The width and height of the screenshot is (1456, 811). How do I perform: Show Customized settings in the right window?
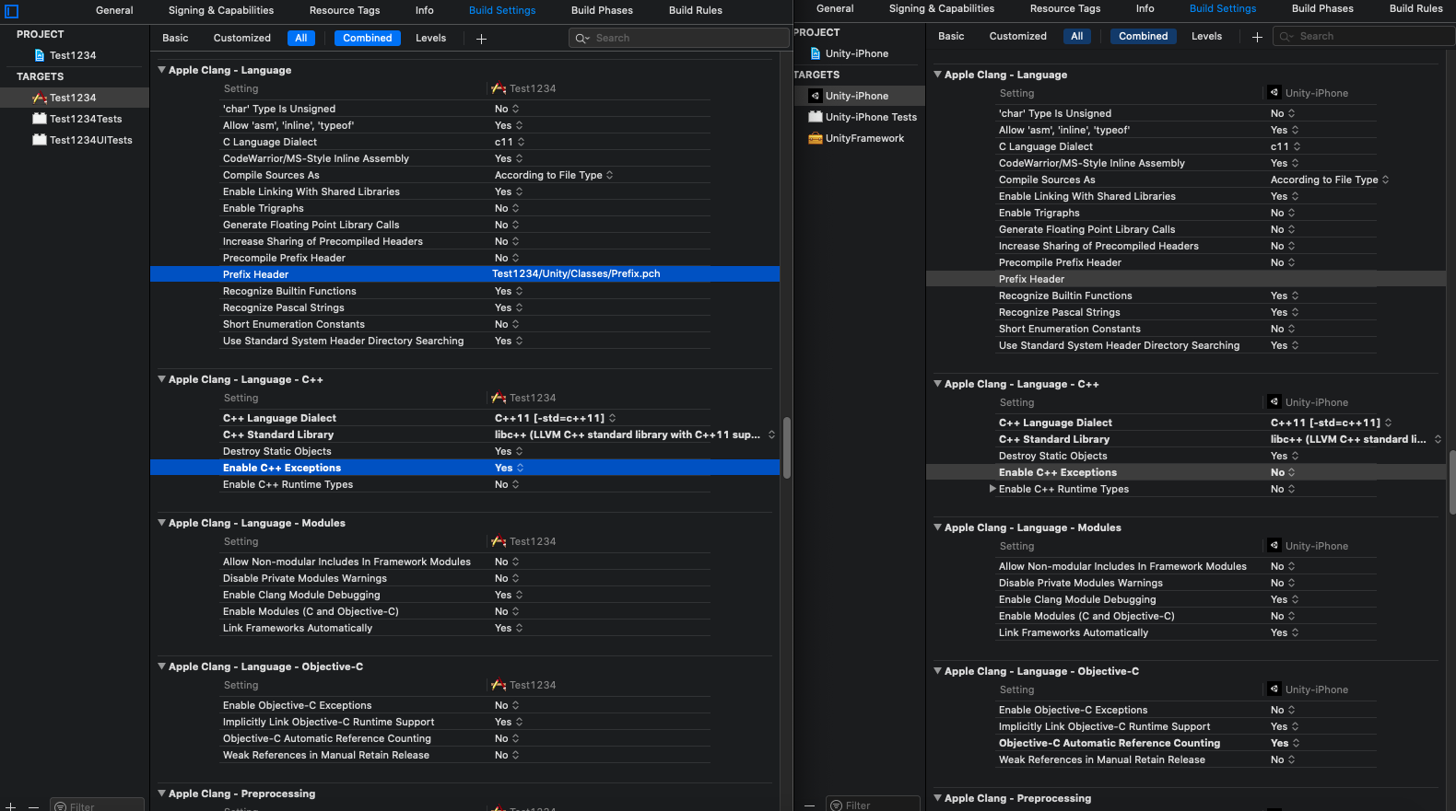(x=1018, y=37)
